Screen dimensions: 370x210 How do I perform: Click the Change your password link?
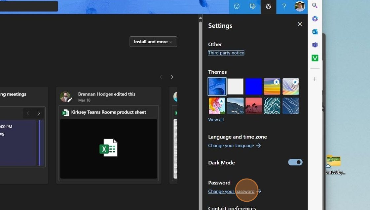tap(231, 191)
